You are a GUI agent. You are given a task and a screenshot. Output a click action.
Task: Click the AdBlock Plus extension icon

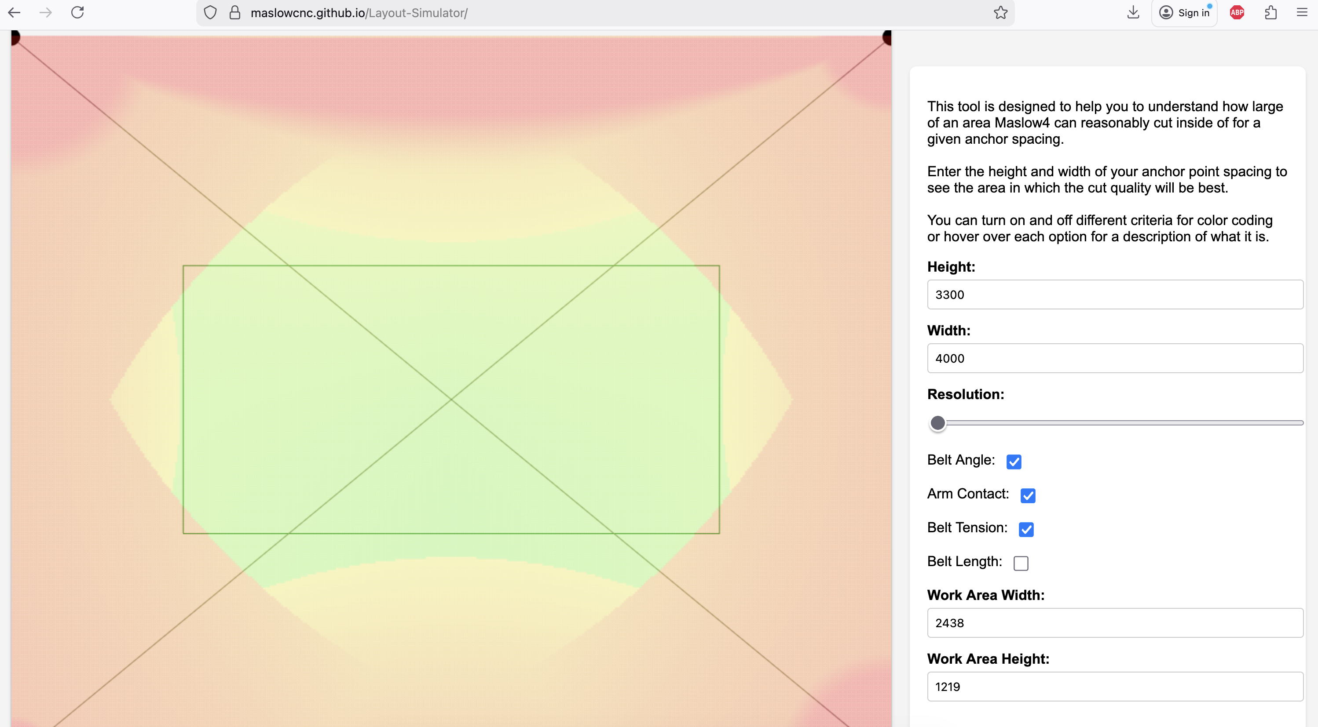[1237, 13]
